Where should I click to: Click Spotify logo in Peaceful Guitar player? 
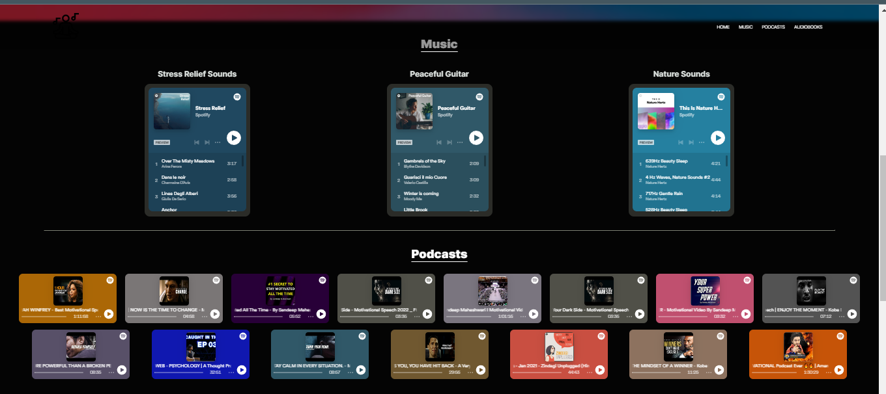[479, 96]
